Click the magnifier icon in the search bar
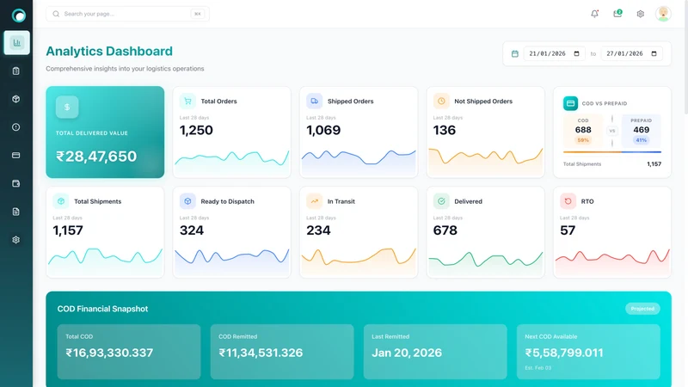This screenshot has width=688, height=387. click(56, 14)
